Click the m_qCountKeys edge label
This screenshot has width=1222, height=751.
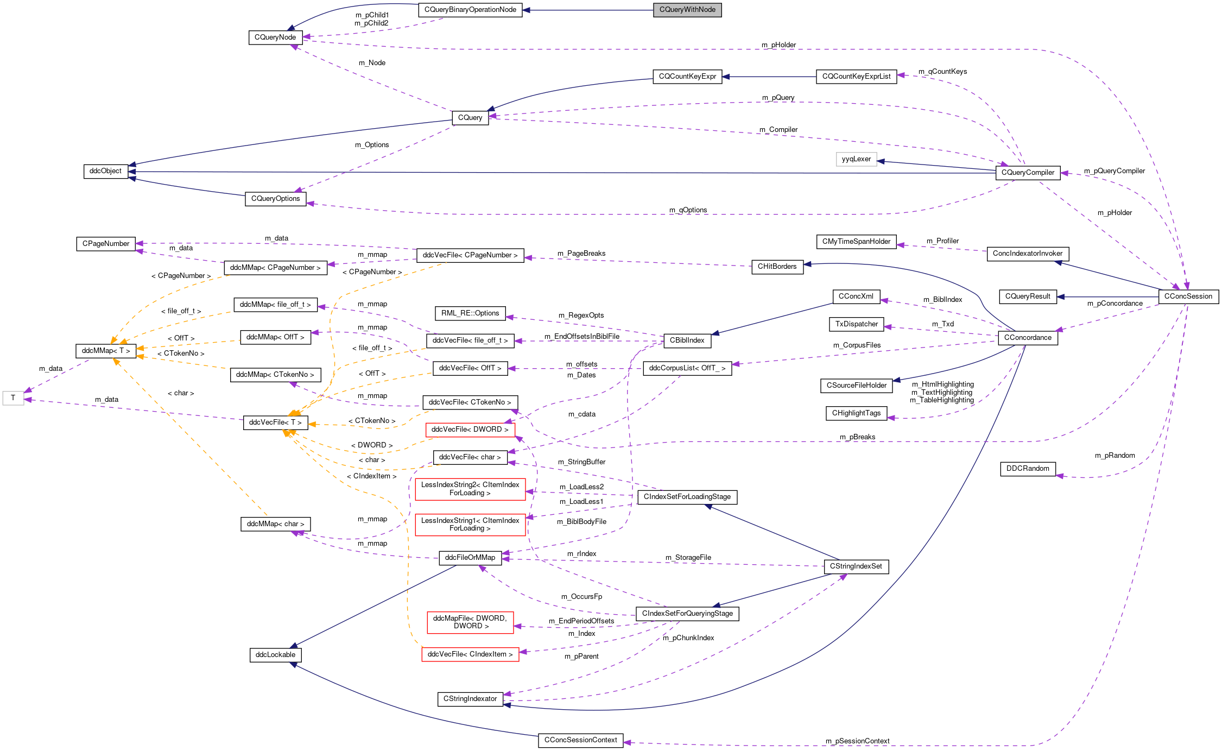[942, 72]
